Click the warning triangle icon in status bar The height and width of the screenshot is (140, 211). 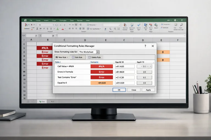tap(28, 101)
